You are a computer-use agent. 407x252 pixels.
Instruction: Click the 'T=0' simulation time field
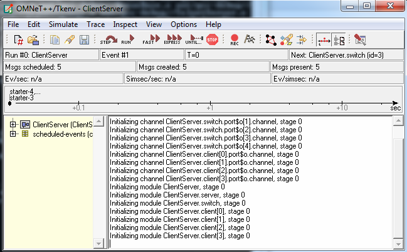pos(236,55)
